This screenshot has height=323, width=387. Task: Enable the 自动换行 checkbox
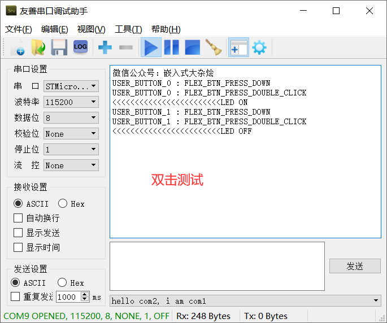(18, 218)
